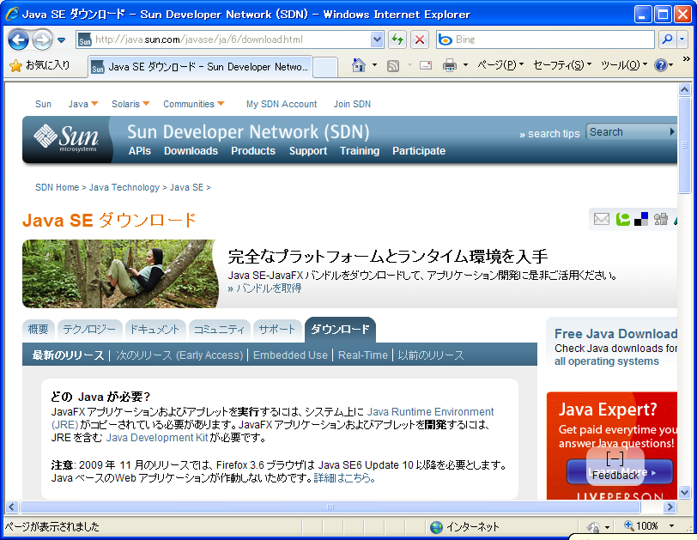Open APIs in the SDN navigation bar
The image size is (697, 540).
coord(140,151)
